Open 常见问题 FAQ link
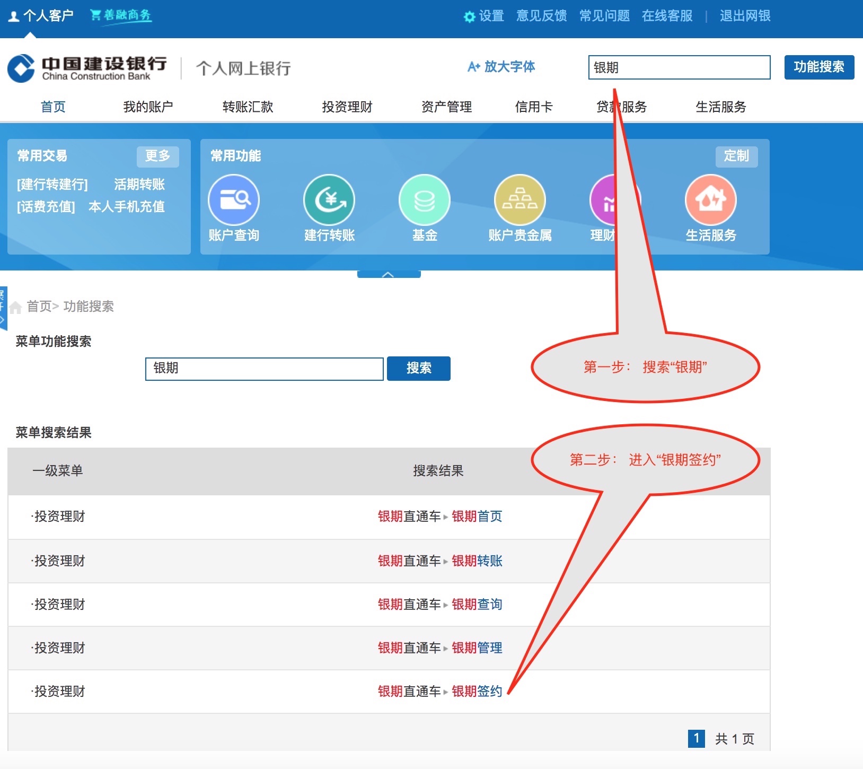 tap(604, 16)
